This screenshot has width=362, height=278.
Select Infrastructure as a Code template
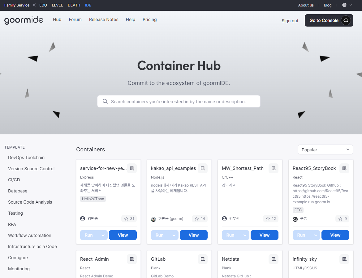pyautogui.click(x=32, y=246)
